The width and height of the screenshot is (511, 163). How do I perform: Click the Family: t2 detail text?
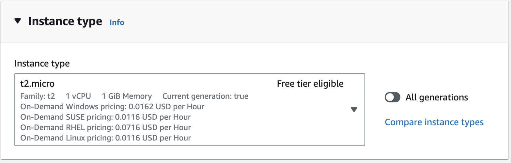click(x=38, y=96)
